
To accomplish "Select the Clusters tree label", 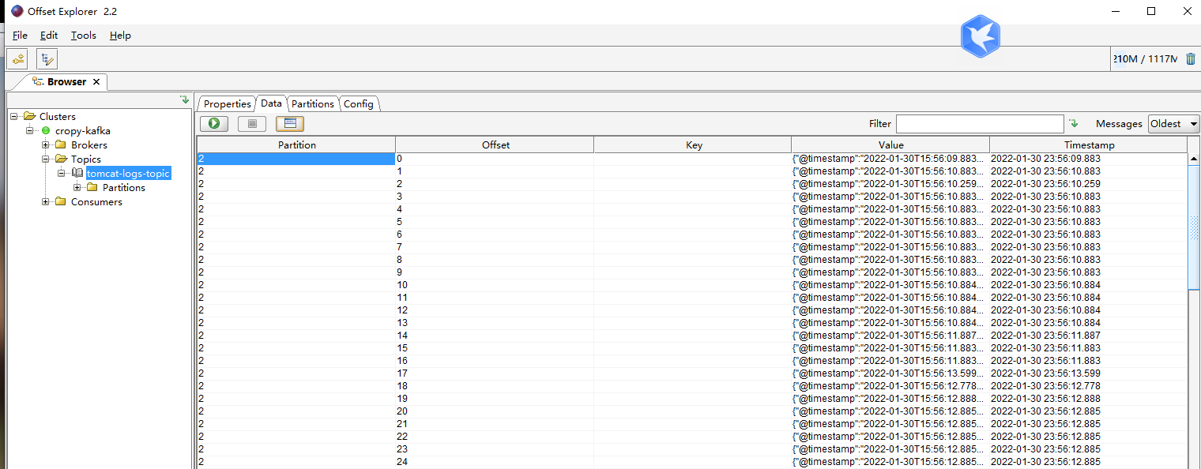I will (58, 117).
